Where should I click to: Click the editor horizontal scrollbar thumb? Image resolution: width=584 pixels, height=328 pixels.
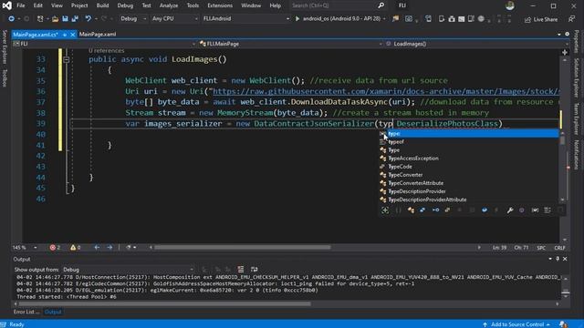point(242,247)
